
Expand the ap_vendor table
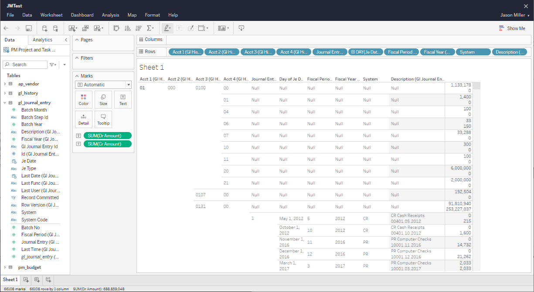coord(5,84)
